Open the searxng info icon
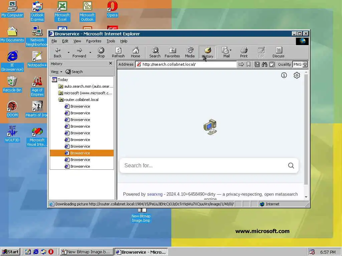 pyautogui.click(x=284, y=75)
